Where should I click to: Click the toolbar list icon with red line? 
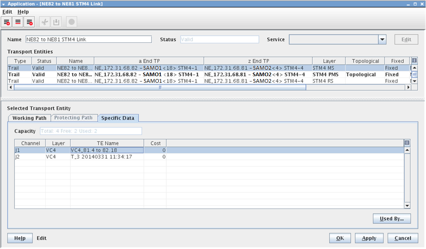click(18, 22)
